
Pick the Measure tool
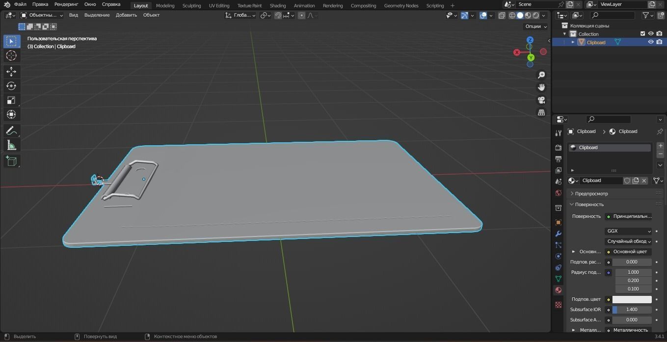[x=11, y=145]
